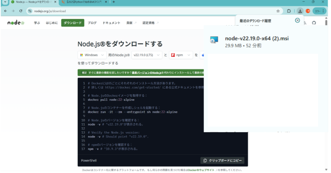Open the Chrome downloads tray icon
Screen dimensions: 331x173
point(300,11)
